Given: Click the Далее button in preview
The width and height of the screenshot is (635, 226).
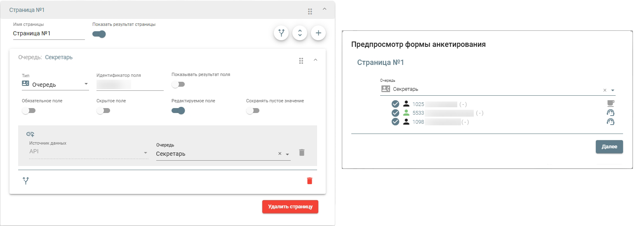Looking at the screenshot, I should pyautogui.click(x=609, y=147).
